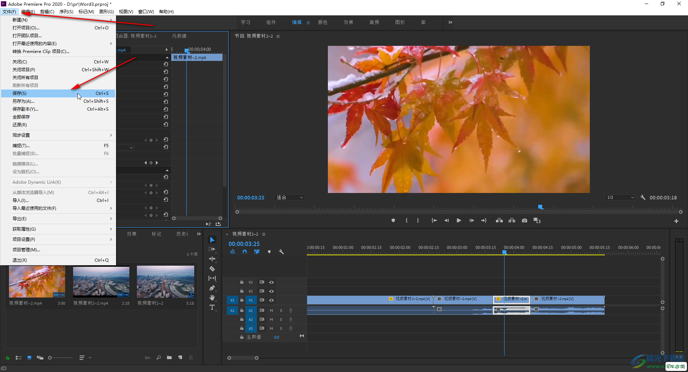The height and width of the screenshot is (372, 688).
Task: Step forward one frame
Action: point(472,221)
